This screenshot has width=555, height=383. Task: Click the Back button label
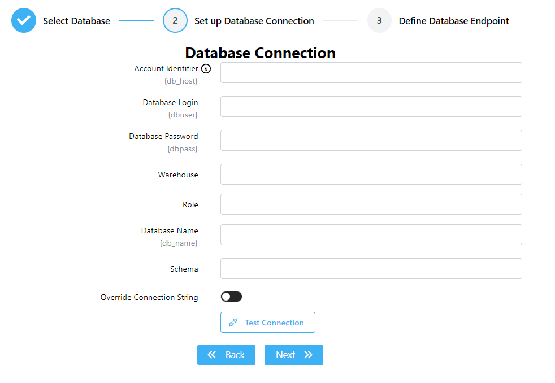point(235,355)
